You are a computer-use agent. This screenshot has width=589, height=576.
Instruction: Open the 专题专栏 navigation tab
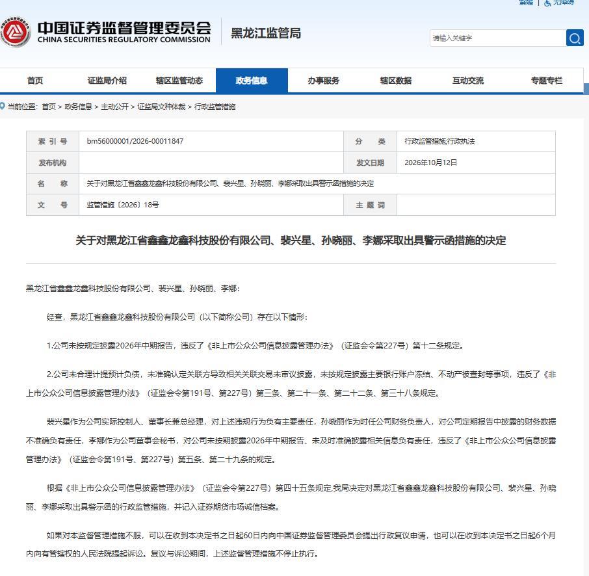coord(547,81)
